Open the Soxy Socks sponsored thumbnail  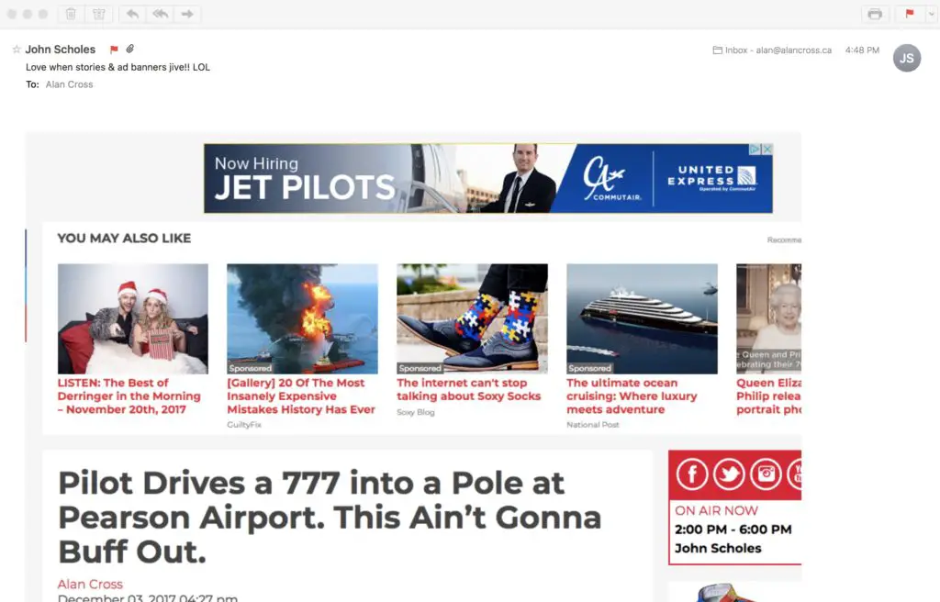pos(472,319)
